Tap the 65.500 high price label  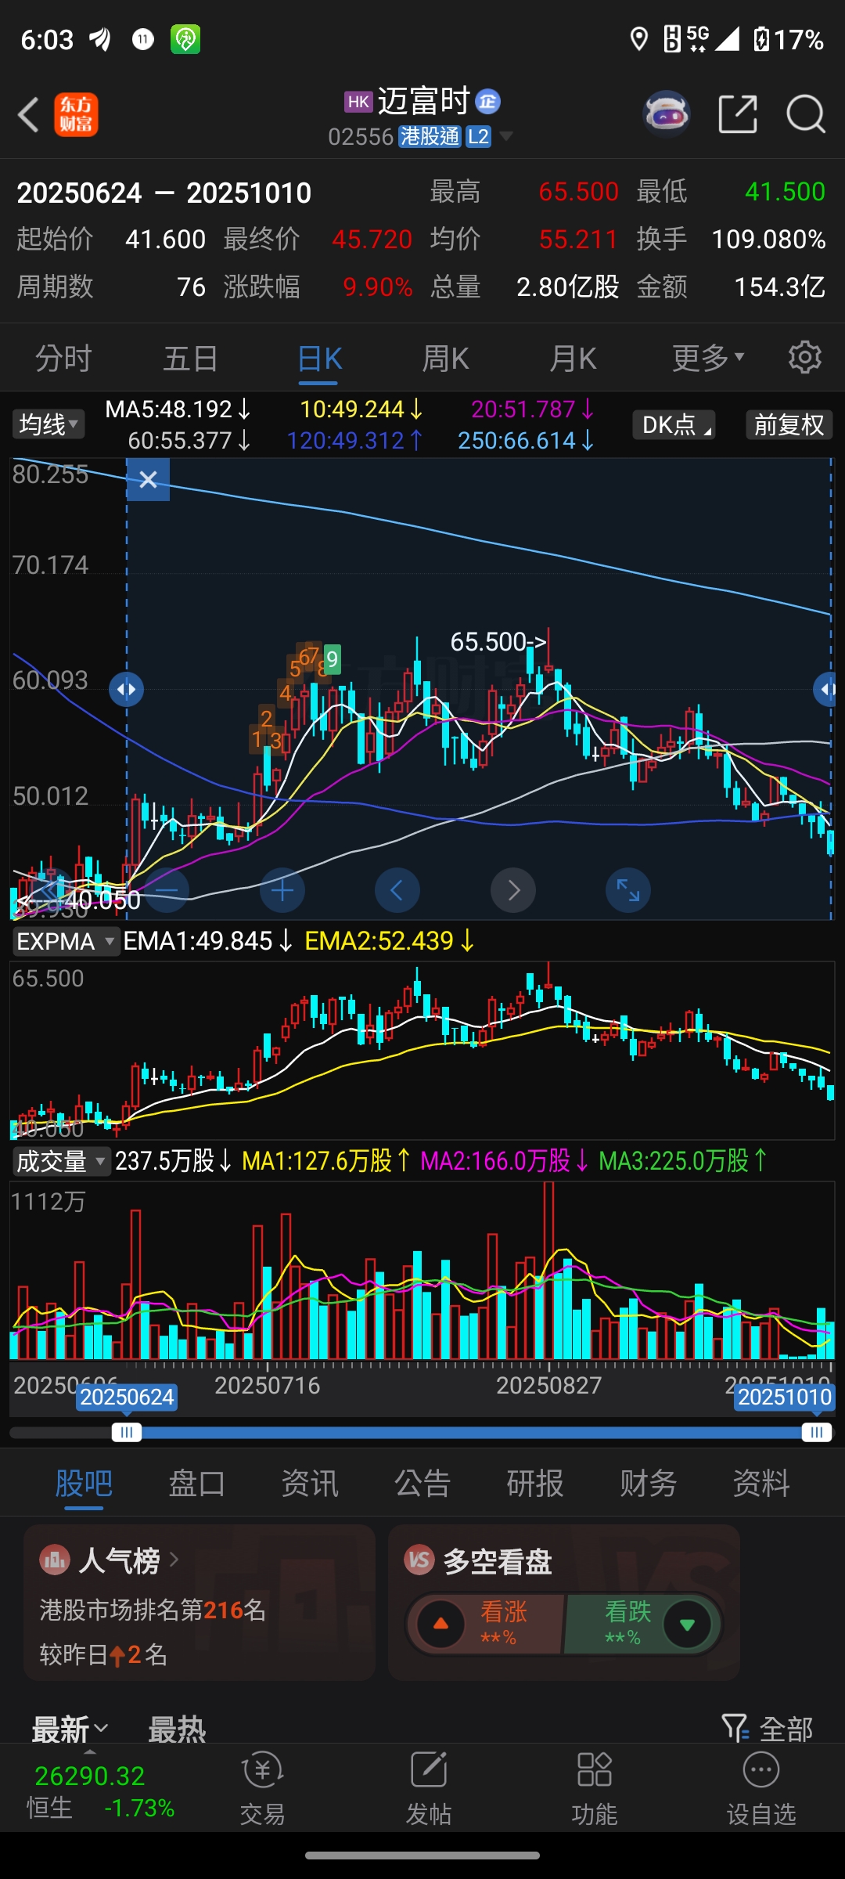point(498,642)
